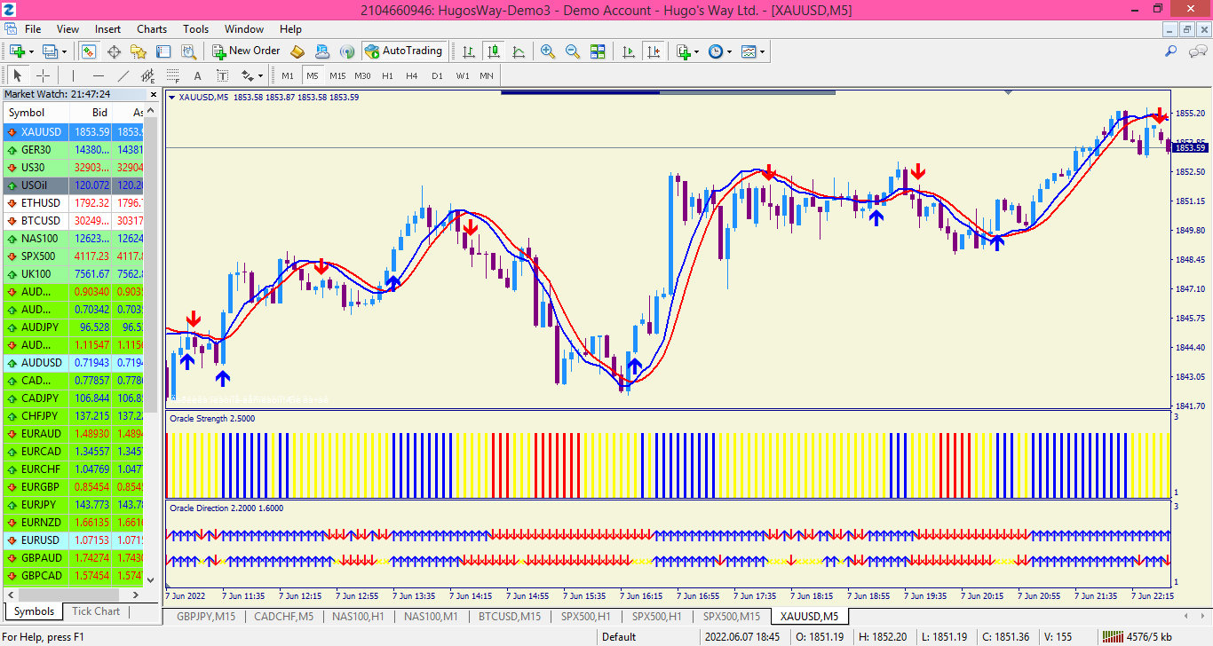Open the Charts menu
Image resolution: width=1213 pixels, height=646 pixels.
point(151,29)
